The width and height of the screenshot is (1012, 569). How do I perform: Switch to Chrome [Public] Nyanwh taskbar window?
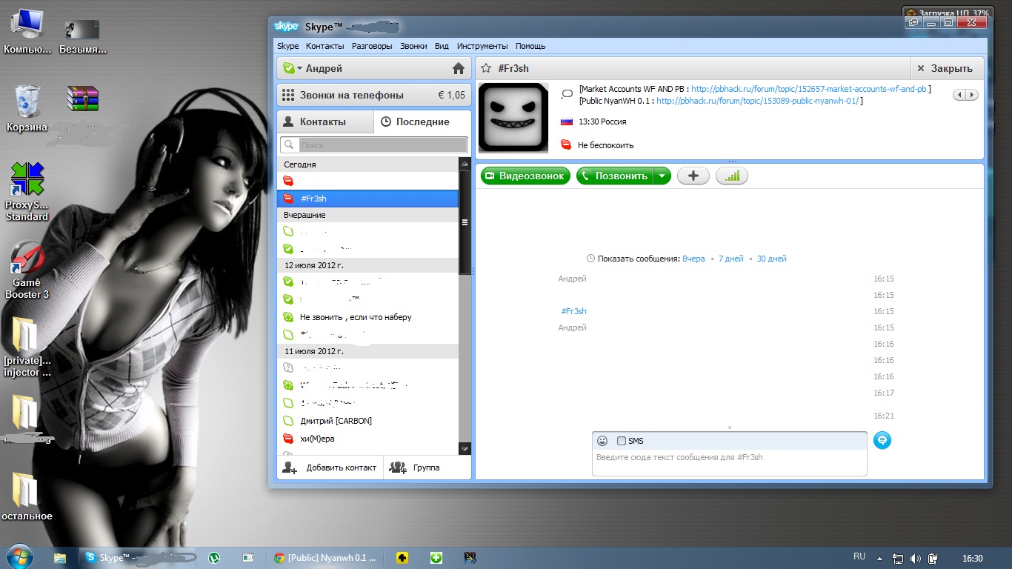click(324, 558)
